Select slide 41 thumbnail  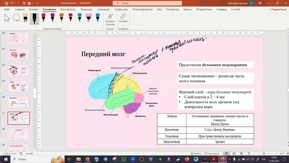pyautogui.click(x=19, y=54)
